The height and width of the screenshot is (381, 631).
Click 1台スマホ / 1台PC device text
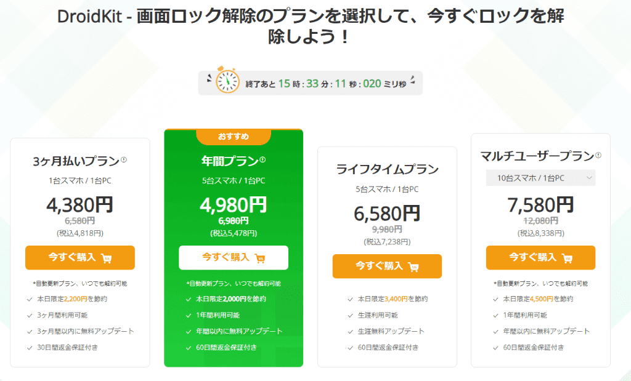coord(80,181)
